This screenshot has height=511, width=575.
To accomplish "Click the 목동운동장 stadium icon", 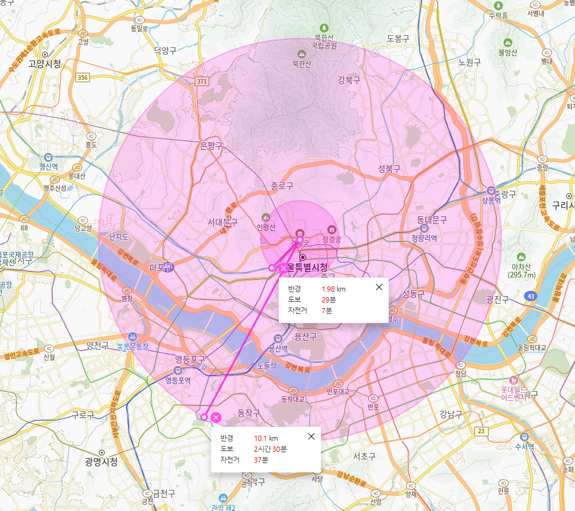I will (132, 336).
